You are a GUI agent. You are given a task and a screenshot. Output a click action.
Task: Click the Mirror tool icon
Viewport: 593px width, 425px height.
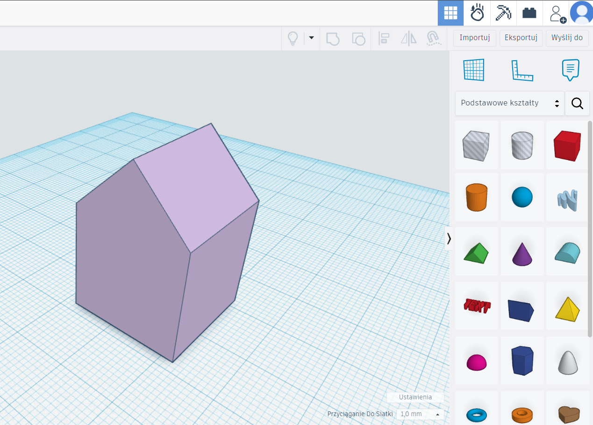tap(409, 38)
